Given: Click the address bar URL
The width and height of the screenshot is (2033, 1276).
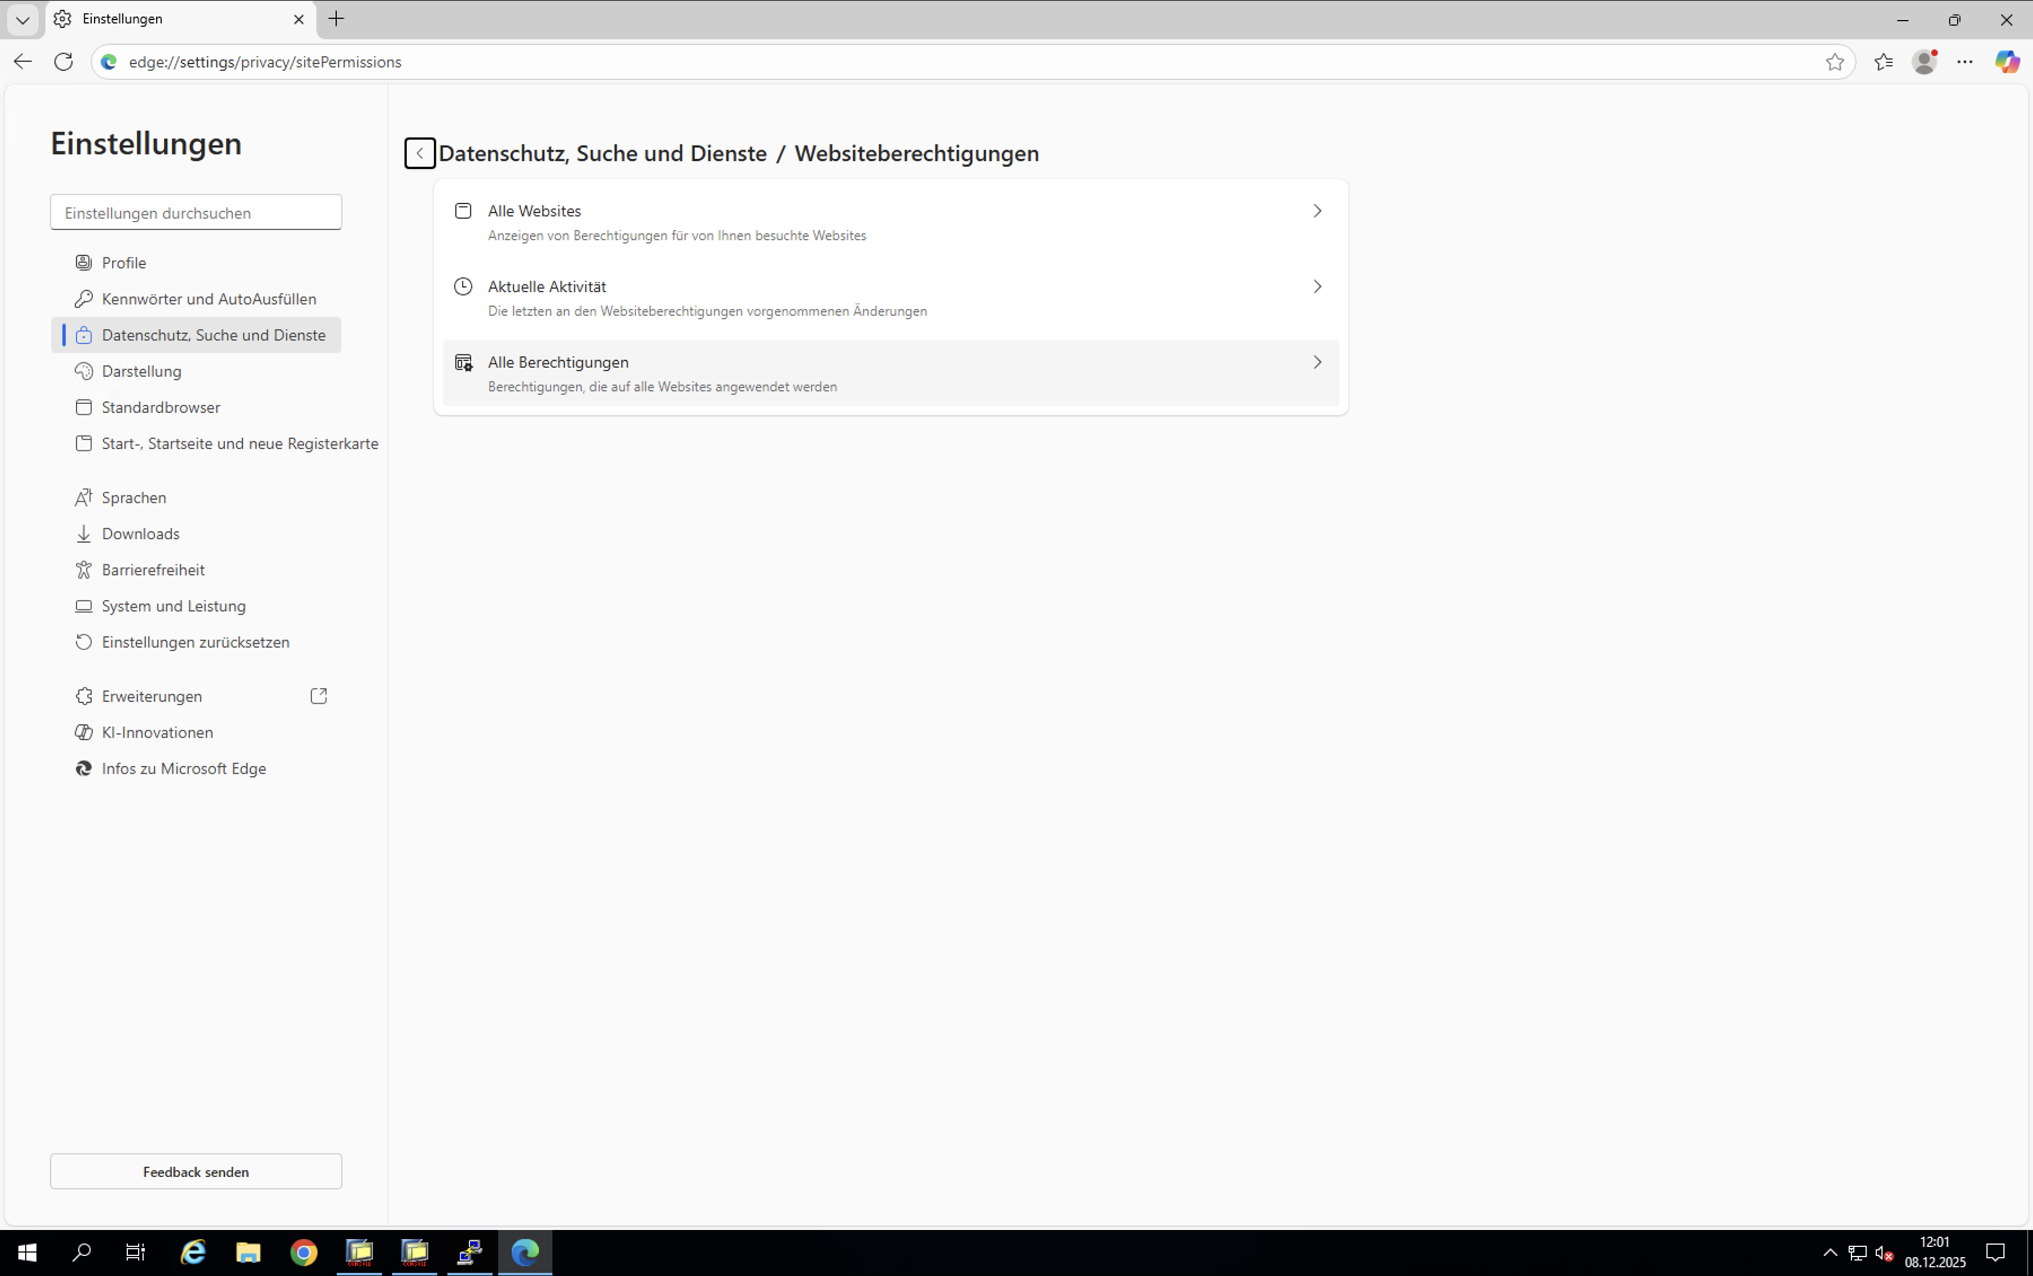Looking at the screenshot, I should pyautogui.click(x=265, y=62).
